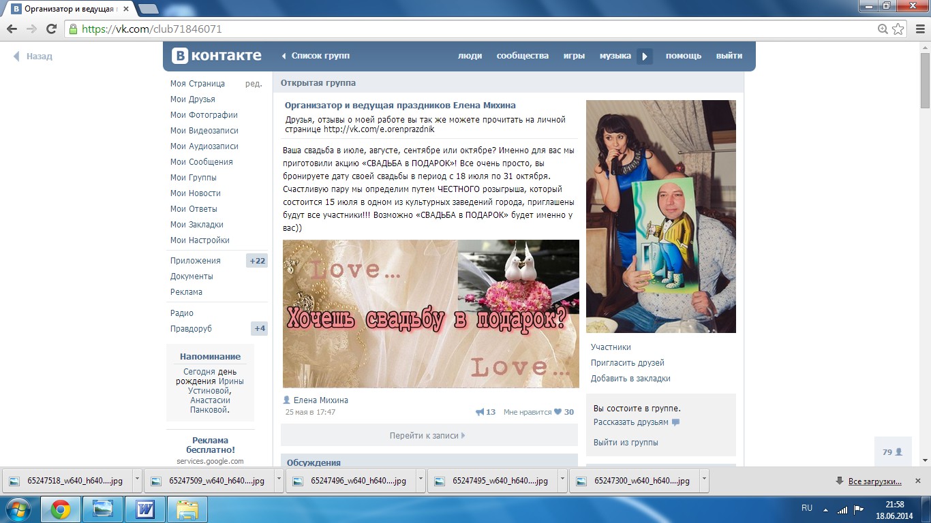The width and height of the screenshot is (931, 523).
Task: Click 'Участники' link
Action: (611, 347)
